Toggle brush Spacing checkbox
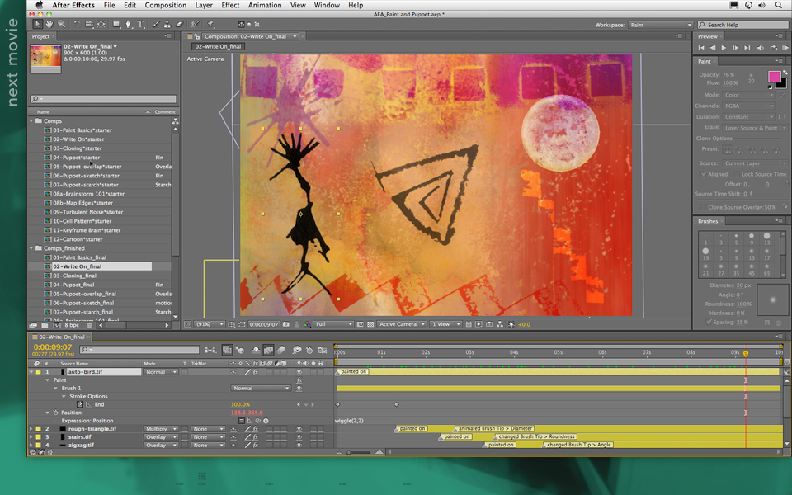Screen dimensions: 792x495 pyautogui.click(x=709, y=322)
